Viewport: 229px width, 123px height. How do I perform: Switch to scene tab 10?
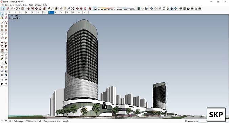pyautogui.click(x=63, y=13)
